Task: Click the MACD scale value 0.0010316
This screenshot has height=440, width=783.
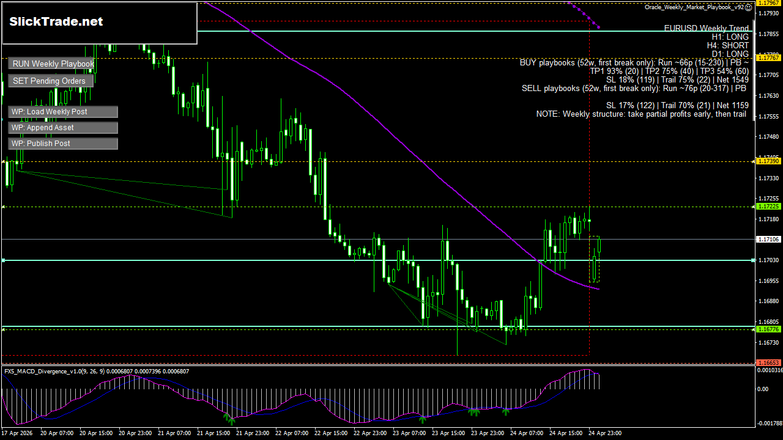Action: click(769, 370)
